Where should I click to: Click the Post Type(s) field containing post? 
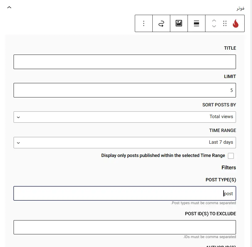tap(125, 193)
